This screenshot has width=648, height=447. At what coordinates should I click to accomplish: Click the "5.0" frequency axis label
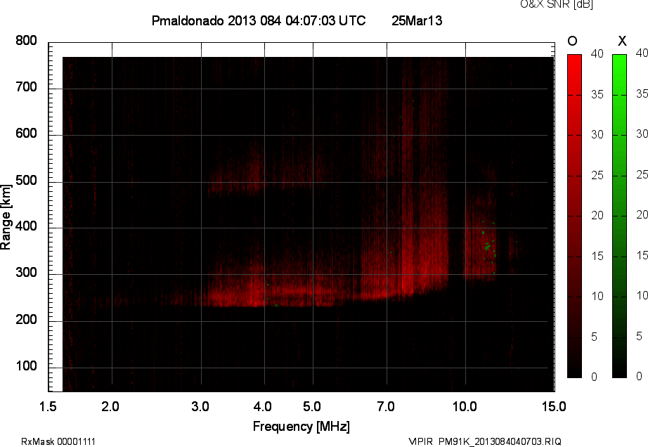tap(312, 406)
